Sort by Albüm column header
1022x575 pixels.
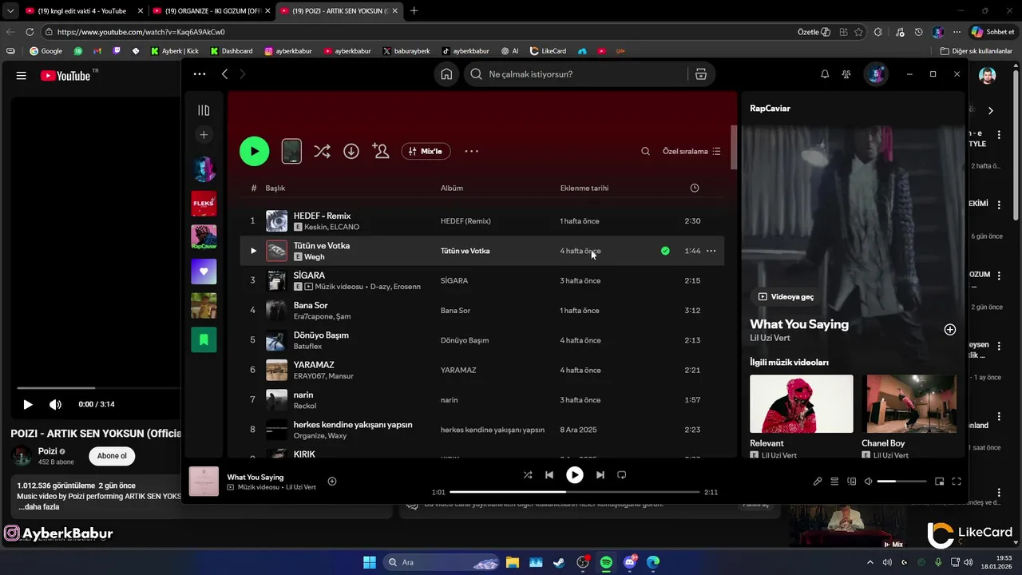(452, 188)
